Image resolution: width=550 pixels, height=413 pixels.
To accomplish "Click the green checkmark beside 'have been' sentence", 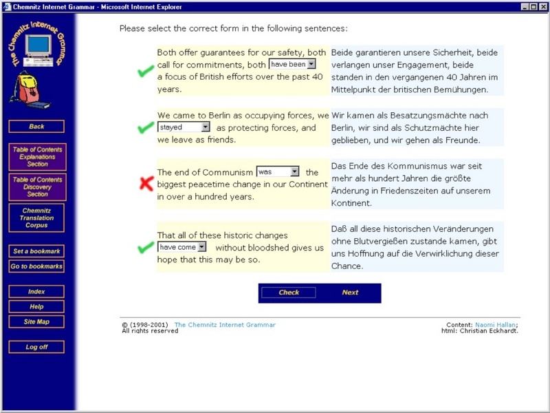I will (146, 71).
